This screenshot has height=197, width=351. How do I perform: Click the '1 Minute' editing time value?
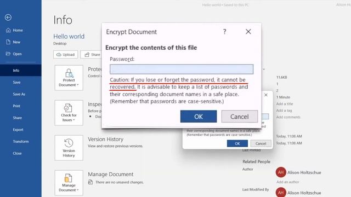point(283,97)
